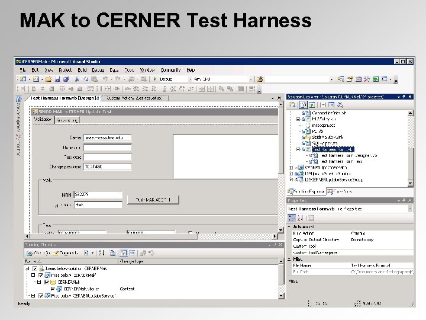426x320 pixels.
Task: Click View Code icon in Solution Explorer
Action: click(x=323, y=105)
